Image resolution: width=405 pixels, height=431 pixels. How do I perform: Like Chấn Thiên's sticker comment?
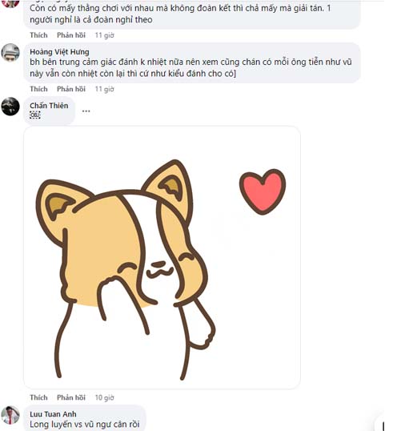(x=38, y=397)
